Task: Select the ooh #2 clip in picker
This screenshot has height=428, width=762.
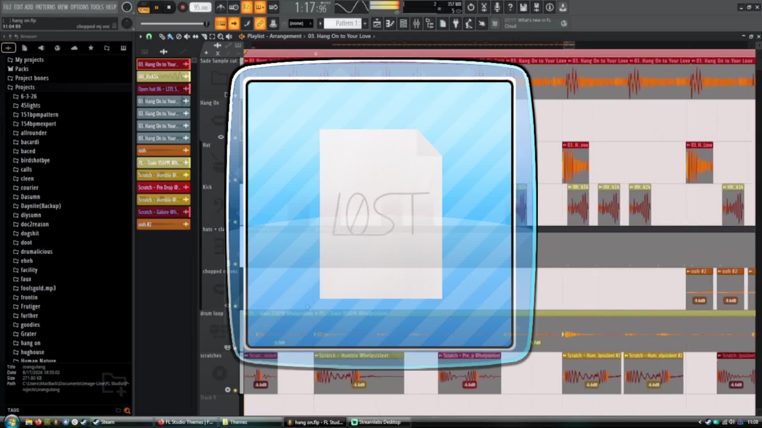Action: [x=163, y=224]
